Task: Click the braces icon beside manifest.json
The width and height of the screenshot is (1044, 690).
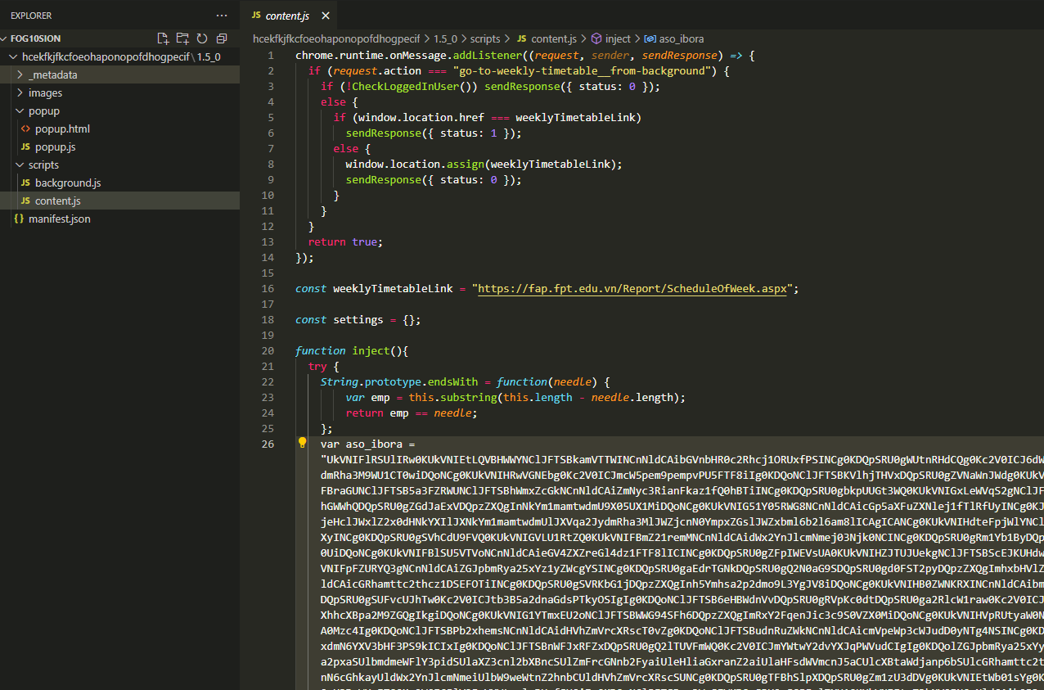Action: [x=19, y=219]
